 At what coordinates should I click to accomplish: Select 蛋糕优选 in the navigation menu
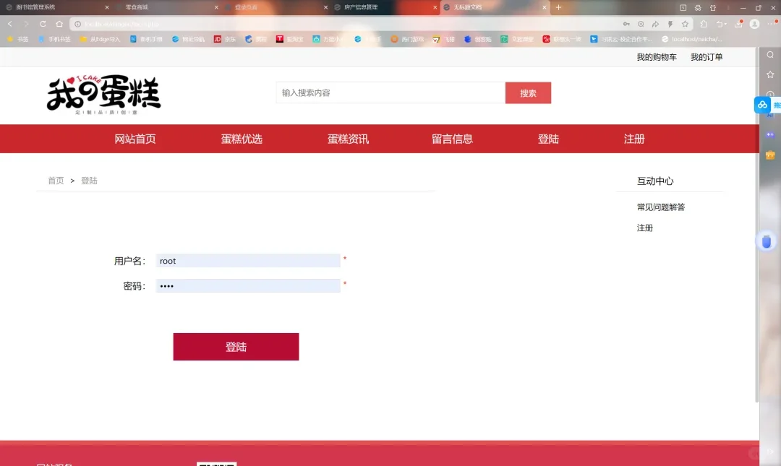pos(242,139)
